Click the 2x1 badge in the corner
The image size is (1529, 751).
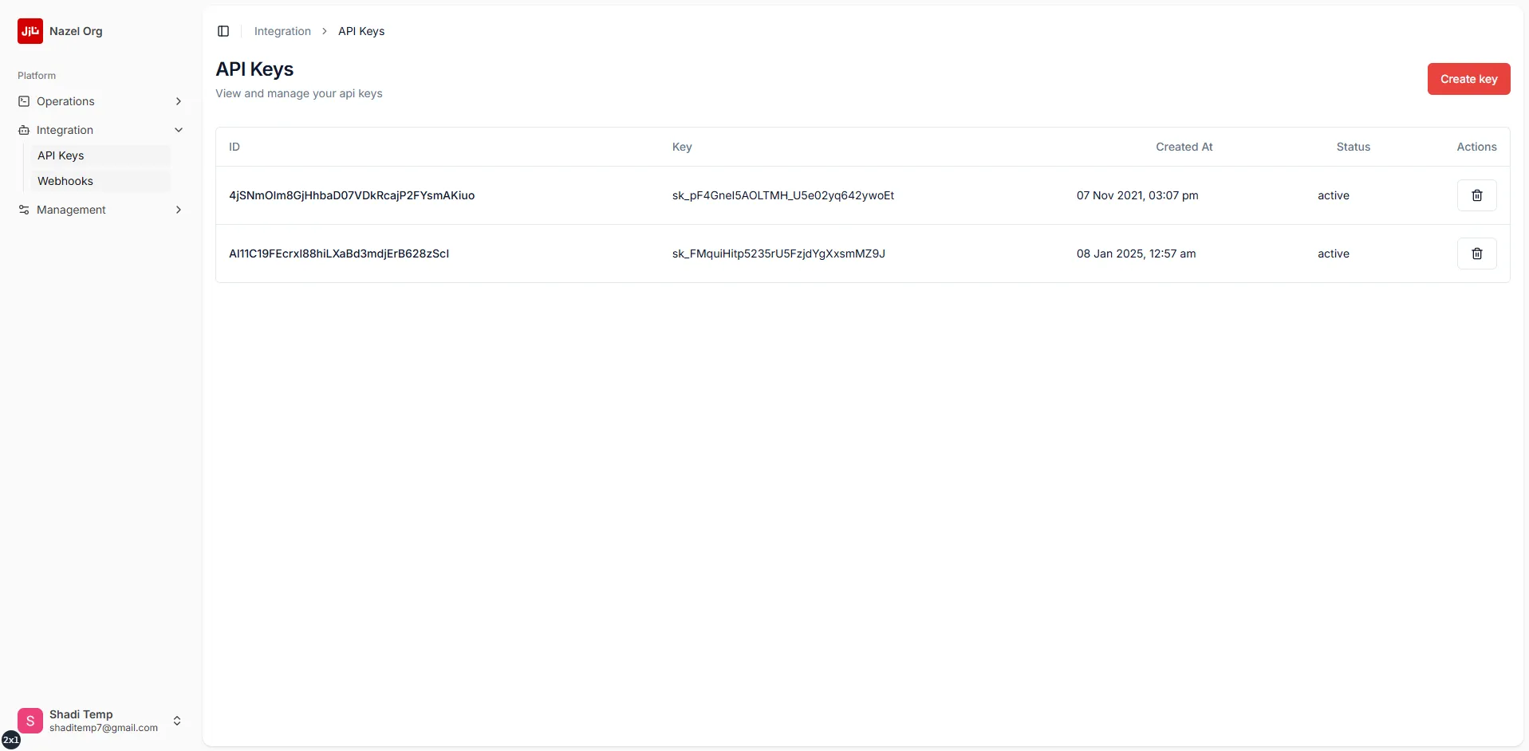click(x=11, y=739)
